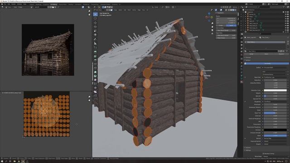Enable the Backface Culling checkbox
The image size is (290, 163).
(x=263, y=153)
